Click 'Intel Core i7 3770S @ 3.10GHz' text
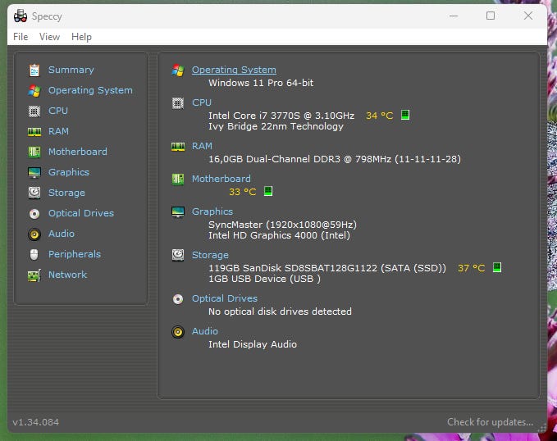 [x=281, y=116]
